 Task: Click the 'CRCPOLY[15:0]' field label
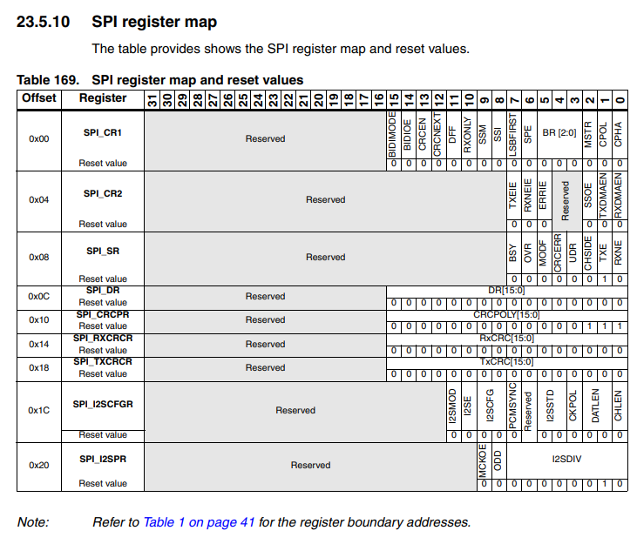pyautogui.click(x=506, y=315)
